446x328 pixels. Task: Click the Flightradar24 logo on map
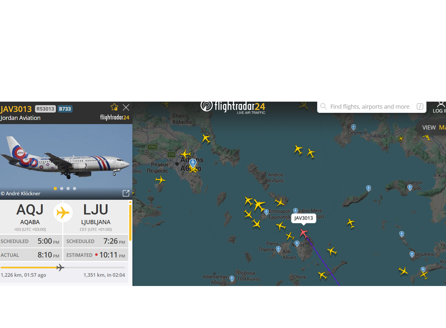click(x=233, y=107)
